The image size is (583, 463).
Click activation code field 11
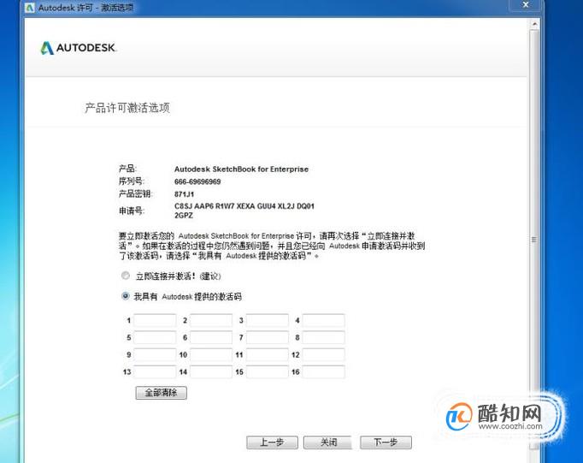[x=268, y=354]
